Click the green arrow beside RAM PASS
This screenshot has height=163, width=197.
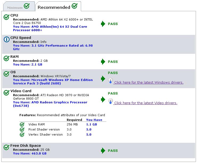tap(103, 62)
